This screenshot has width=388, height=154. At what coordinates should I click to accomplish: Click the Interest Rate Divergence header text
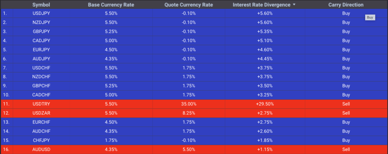(261, 5)
